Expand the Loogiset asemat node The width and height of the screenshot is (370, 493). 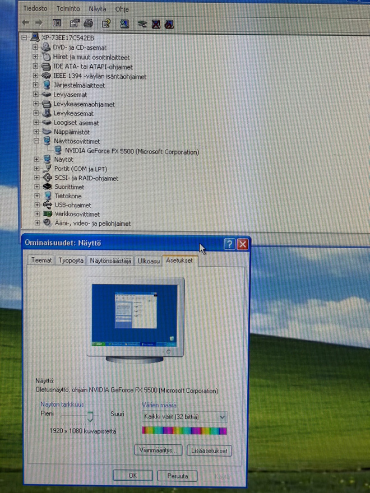point(36,122)
